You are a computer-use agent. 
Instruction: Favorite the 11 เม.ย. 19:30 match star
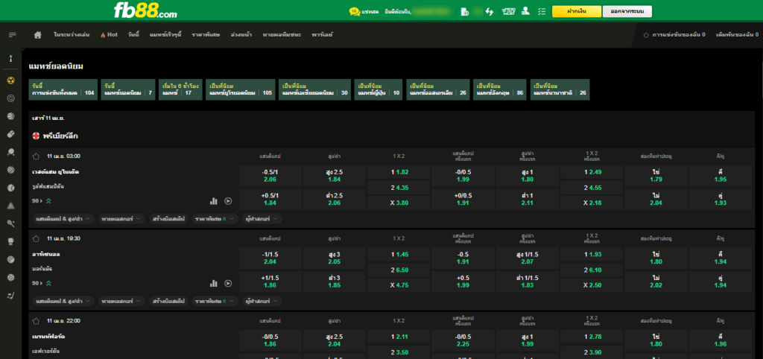coord(36,239)
